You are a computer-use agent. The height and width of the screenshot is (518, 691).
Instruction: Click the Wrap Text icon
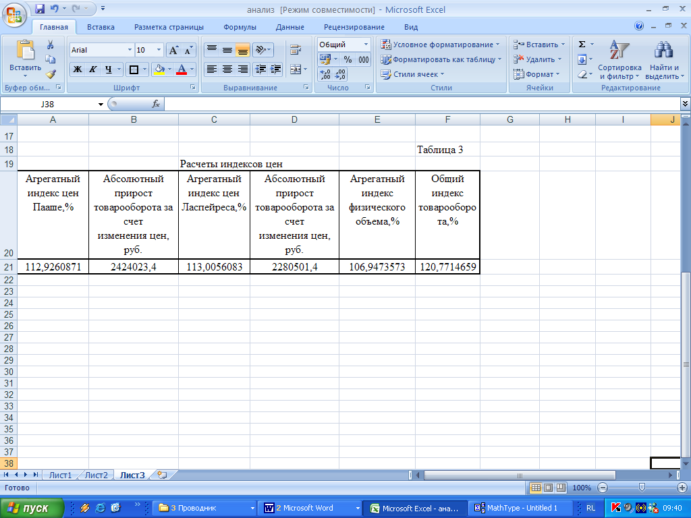coord(295,49)
